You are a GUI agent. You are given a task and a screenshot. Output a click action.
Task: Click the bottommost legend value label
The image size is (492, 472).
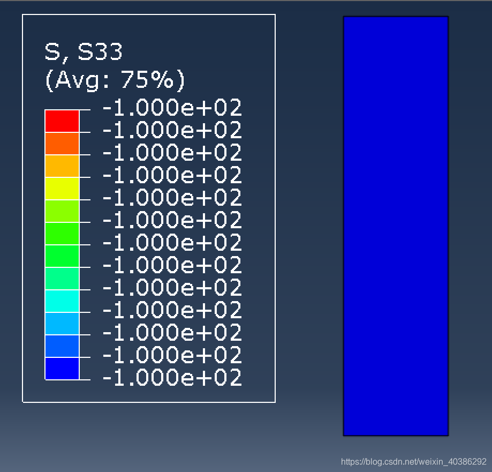coord(172,378)
